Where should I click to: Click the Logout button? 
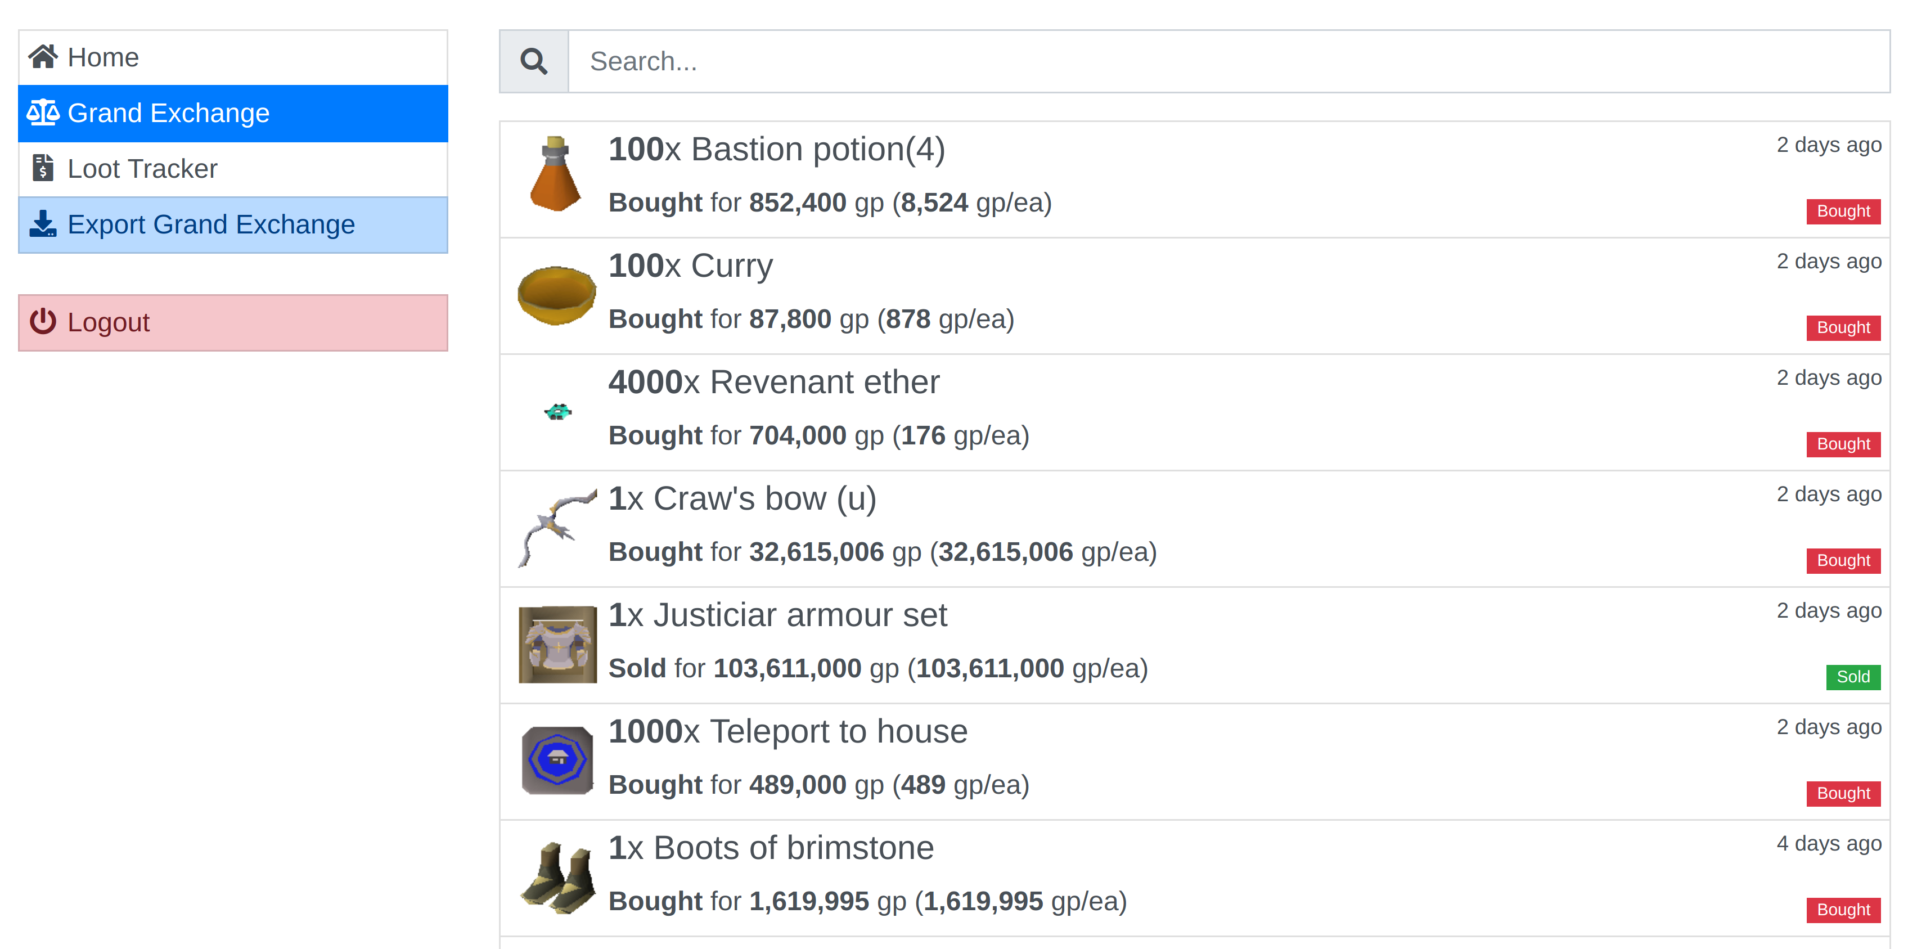(108, 322)
